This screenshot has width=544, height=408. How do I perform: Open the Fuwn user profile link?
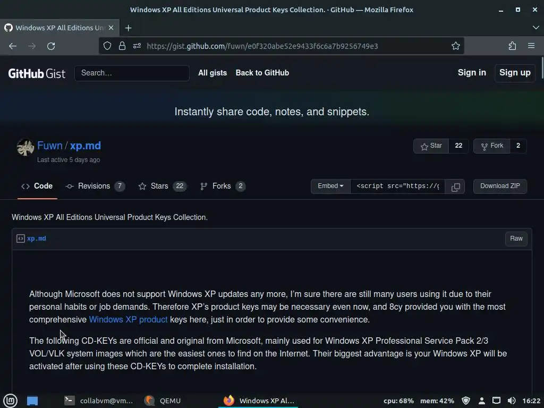click(x=50, y=146)
